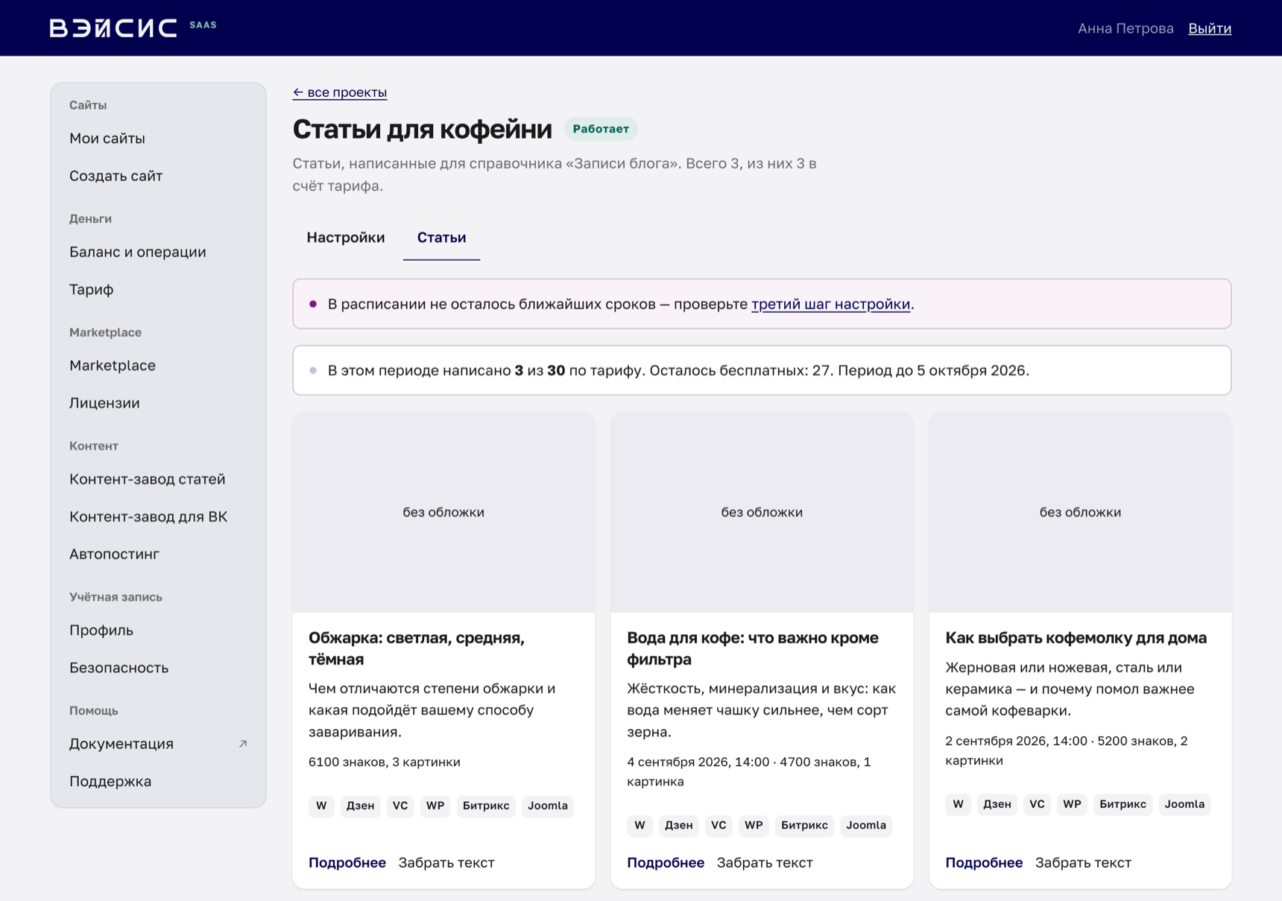This screenshot has width=1282, height=901.
Task: Switch to the Настройки tab
Action: (x=346, y=237)
